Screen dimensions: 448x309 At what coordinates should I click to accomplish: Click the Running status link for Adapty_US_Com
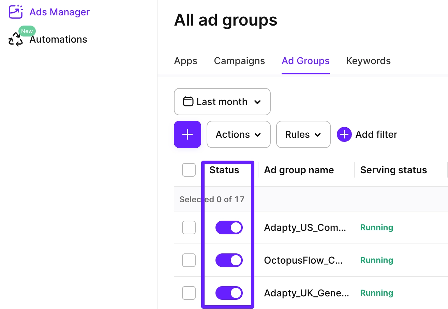pos(376,227)
